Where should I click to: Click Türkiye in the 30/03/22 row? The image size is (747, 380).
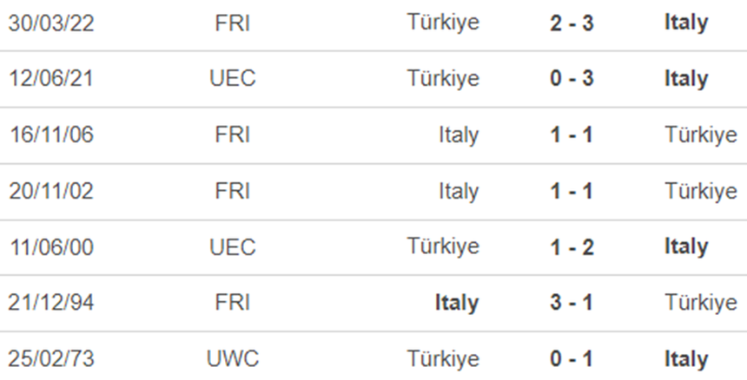pyautogui.click(x=443, y=23)
